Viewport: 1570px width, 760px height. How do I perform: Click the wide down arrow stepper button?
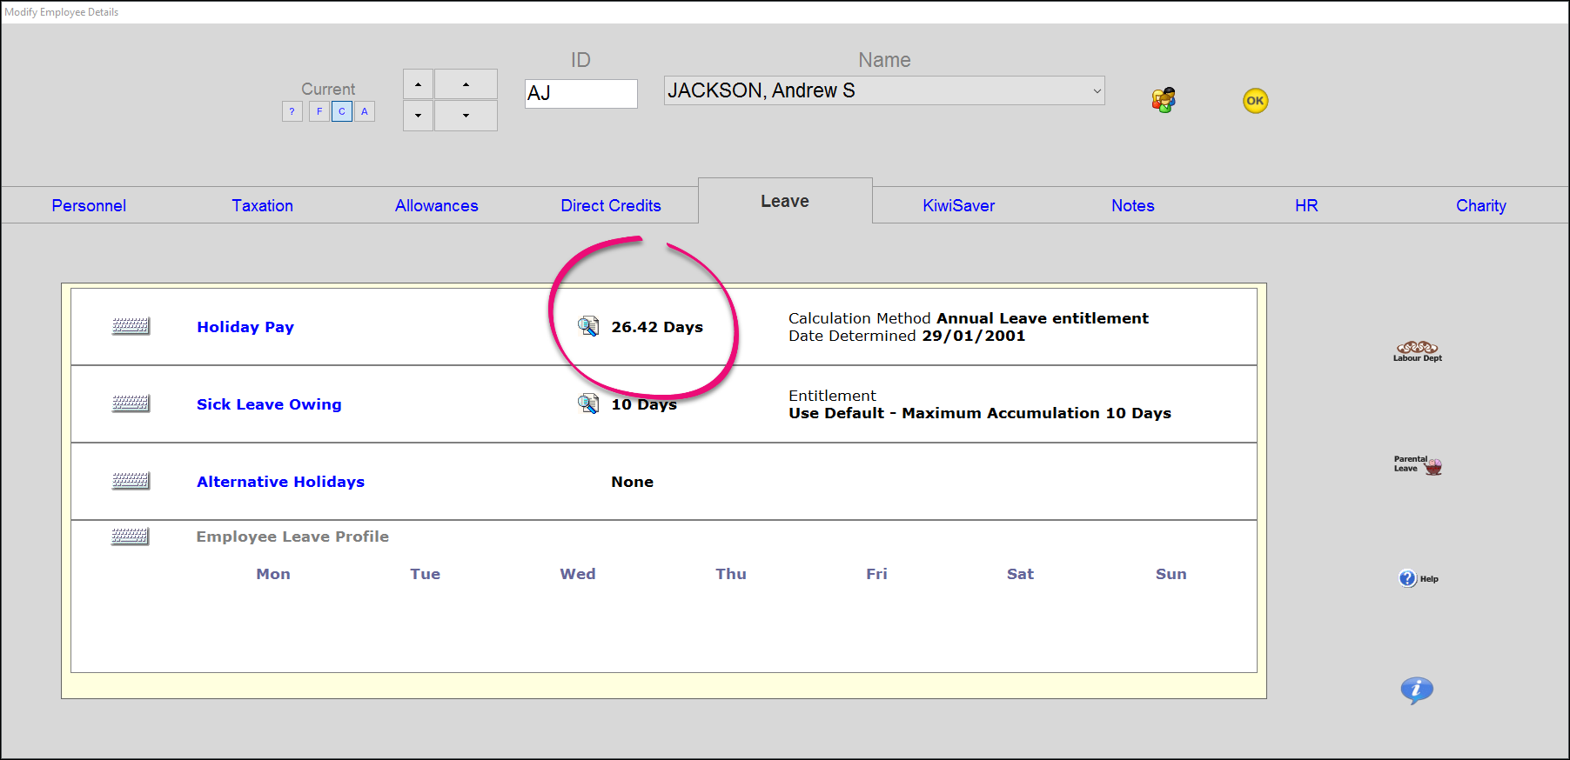466,115
